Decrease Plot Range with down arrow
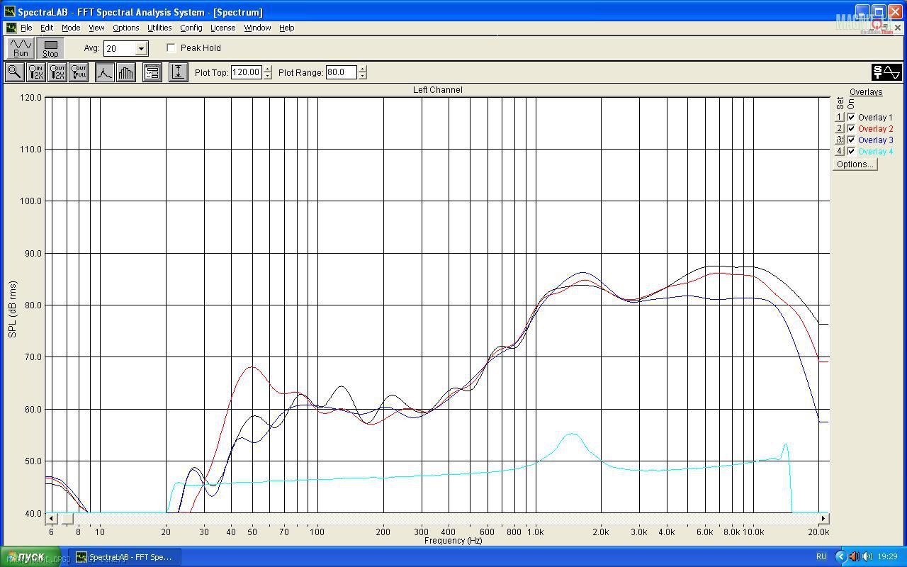 [x=363, y=76]
